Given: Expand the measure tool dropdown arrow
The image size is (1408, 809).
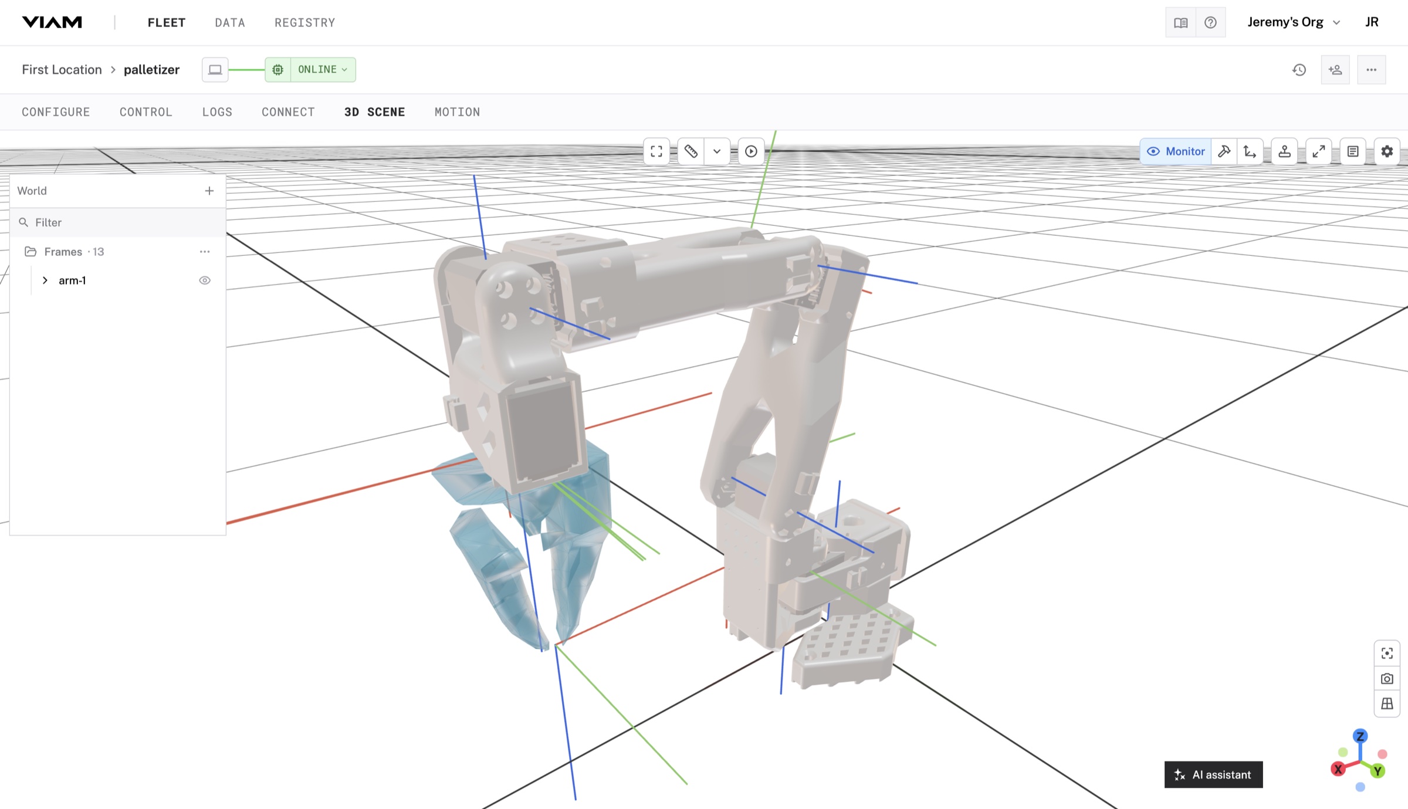Looking at the screenshot, I should click(x=717, y=151).
